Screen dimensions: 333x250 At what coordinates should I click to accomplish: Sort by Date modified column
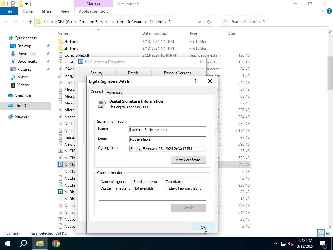click(x=154, y=33)
